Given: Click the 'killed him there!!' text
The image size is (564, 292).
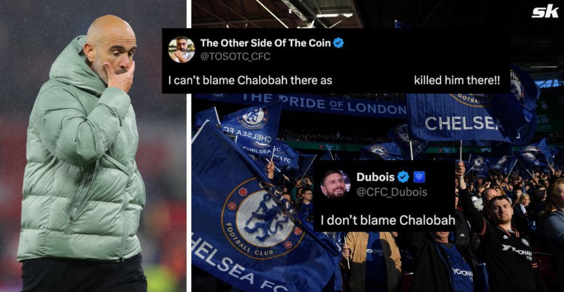Looking at the screenshot, I should point(457,80).
